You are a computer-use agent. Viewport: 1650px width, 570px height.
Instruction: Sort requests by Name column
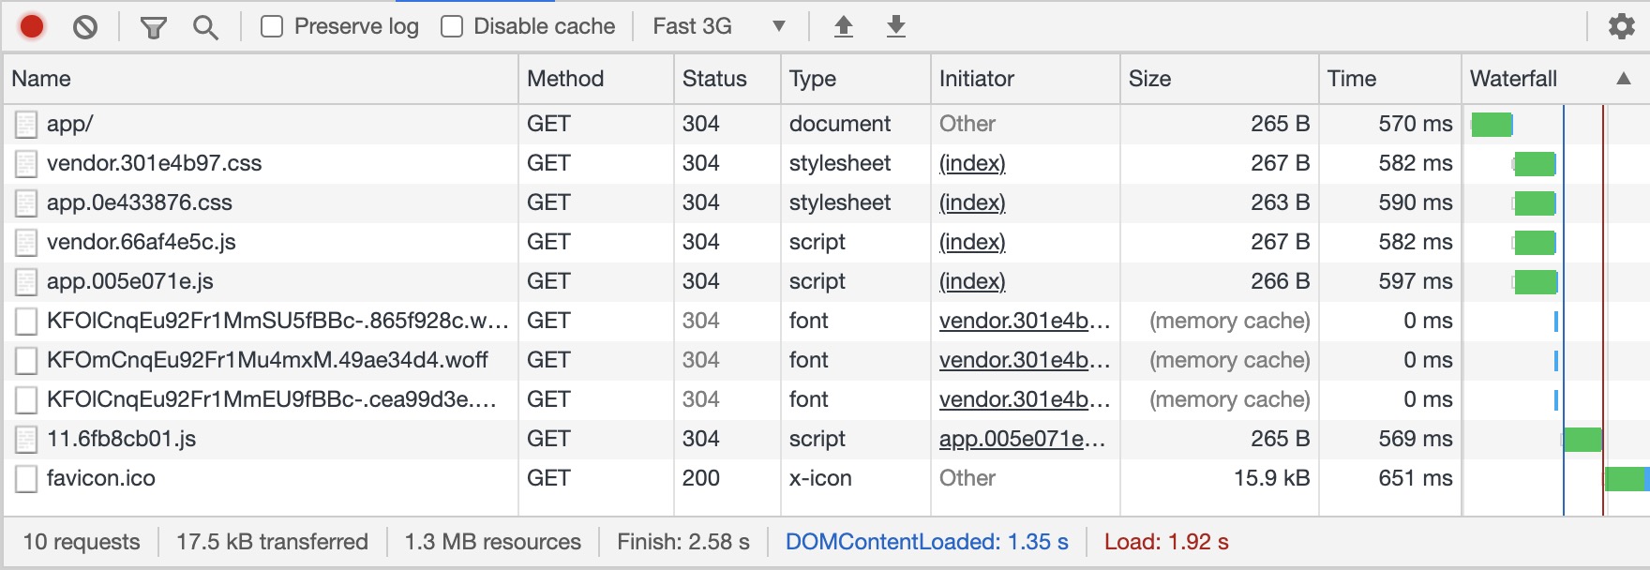261,79
